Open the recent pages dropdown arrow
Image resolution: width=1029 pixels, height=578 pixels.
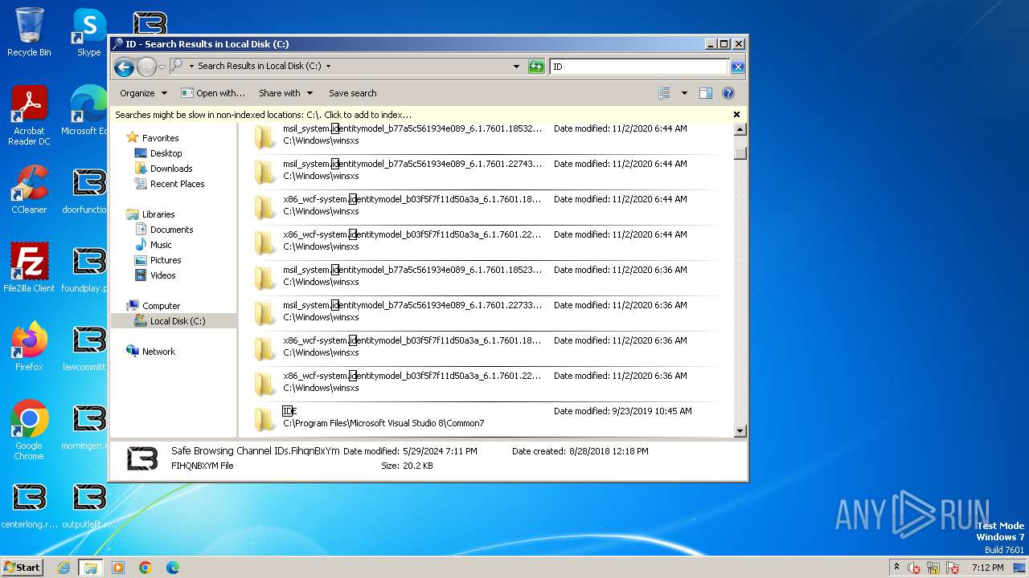[162, 67]
